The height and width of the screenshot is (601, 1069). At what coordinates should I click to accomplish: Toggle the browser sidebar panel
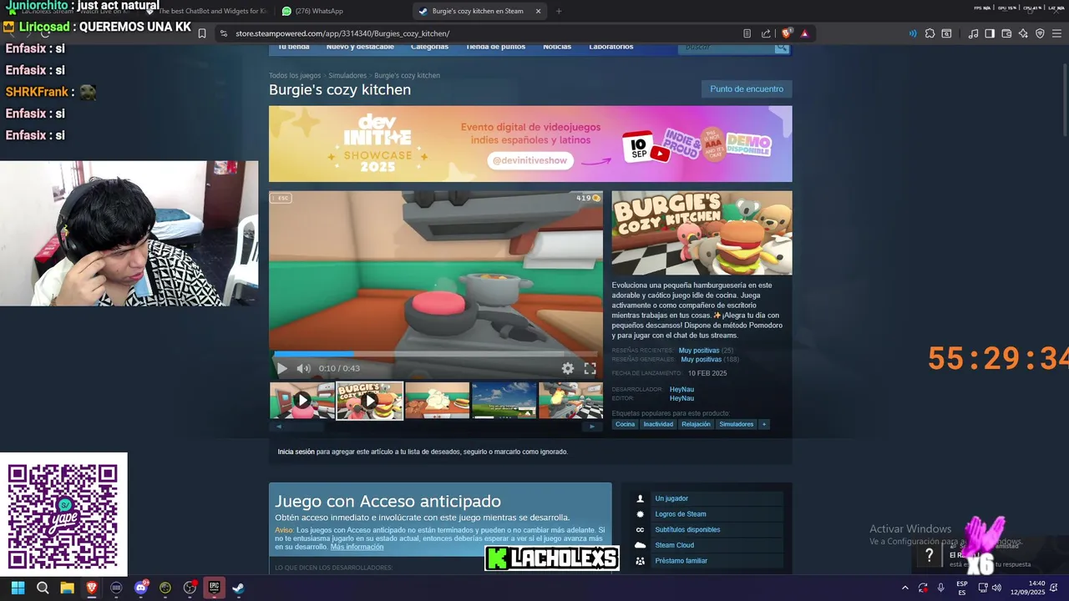click(x=990, y=33)
